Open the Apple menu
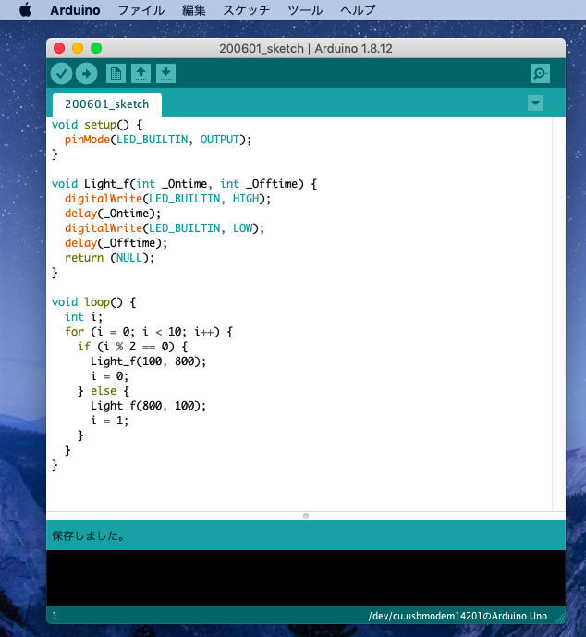The height and width of the screenshot is (637, 586). [x=25, y=10]
